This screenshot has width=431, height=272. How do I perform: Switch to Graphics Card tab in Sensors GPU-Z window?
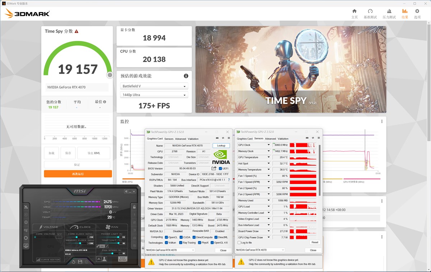pyautogui.click(x=245, y=139)
